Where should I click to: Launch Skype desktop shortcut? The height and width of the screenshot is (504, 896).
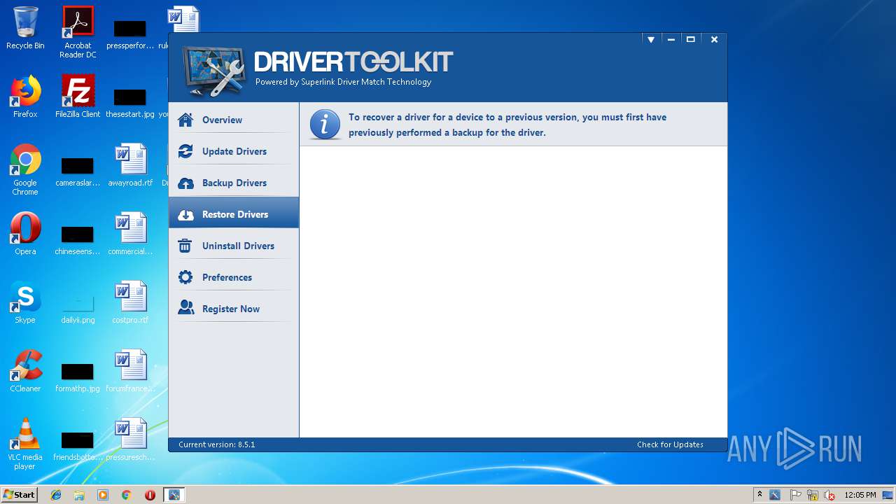[x=25, y=302]
